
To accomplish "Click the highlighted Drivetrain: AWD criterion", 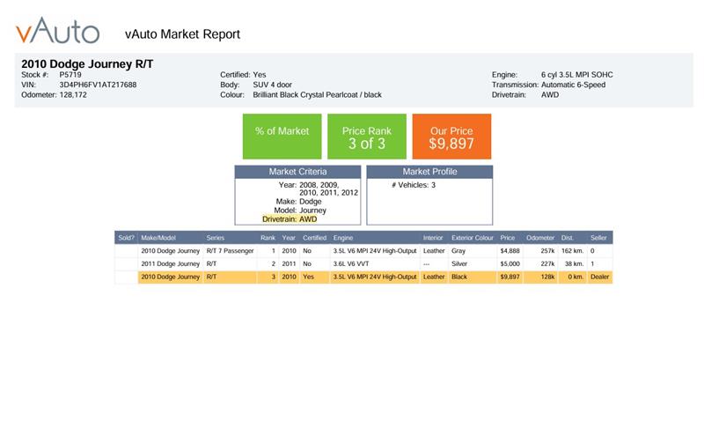I will (290, 218).
